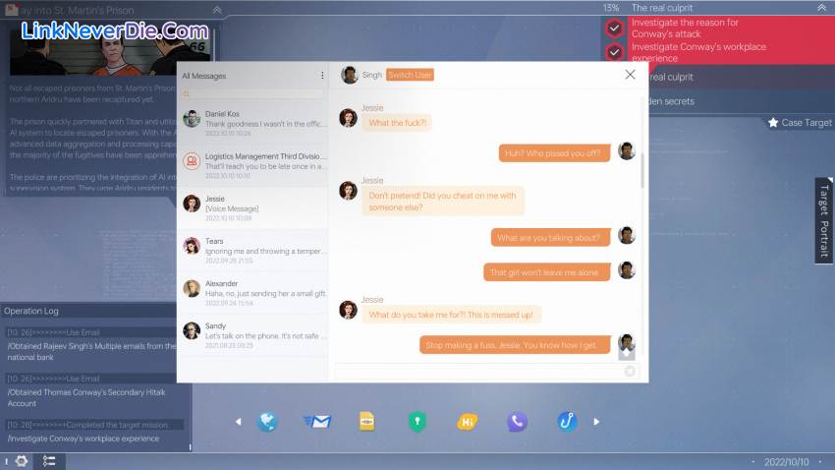Open settings gear in bottom bar
Screen dimensions: 835x470
[21, 460]
